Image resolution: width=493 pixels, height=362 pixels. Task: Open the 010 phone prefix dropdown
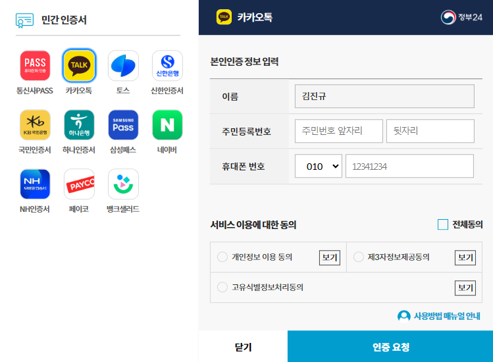coord(318,166)
